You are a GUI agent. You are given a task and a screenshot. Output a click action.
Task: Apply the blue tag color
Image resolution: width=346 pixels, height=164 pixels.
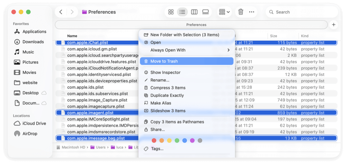(x=185, y=140)
